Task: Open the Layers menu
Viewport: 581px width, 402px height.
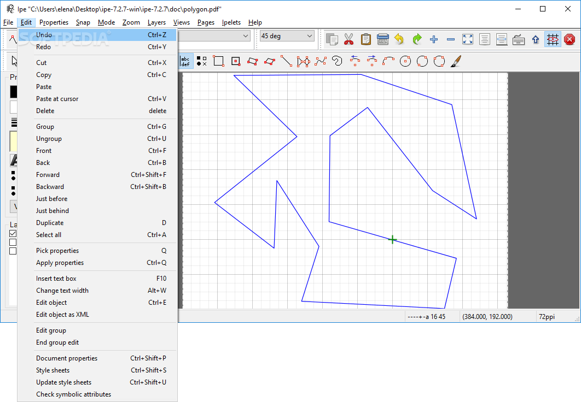Action: [x=156, y=22]
